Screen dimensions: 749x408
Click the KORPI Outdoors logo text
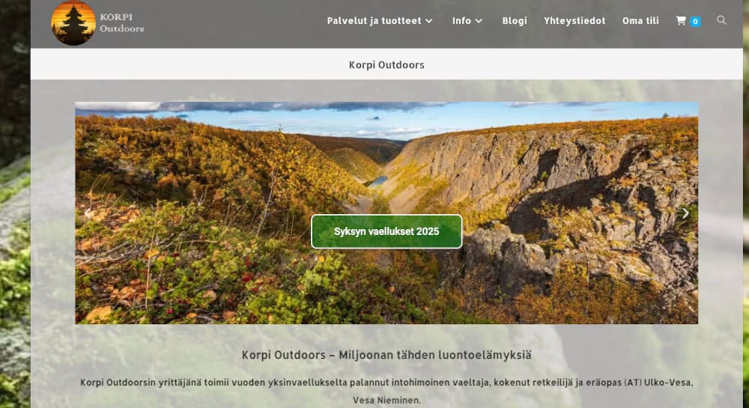[x=122, y=23]
